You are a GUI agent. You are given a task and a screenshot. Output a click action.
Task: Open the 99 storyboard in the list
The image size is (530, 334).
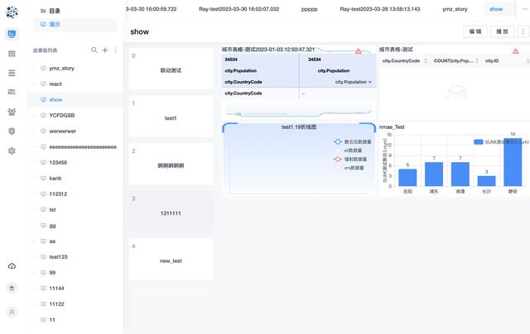click(x=75, y=273)
